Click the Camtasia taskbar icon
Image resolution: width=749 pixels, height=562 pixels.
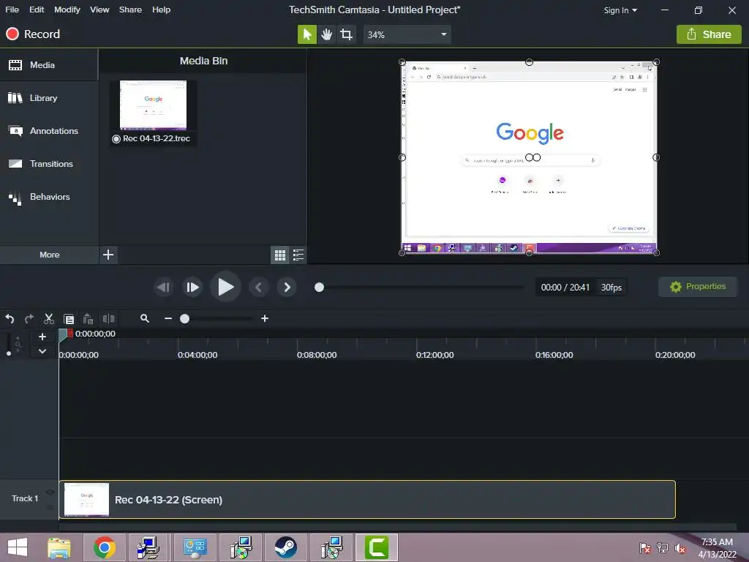(x=377, y=547)
